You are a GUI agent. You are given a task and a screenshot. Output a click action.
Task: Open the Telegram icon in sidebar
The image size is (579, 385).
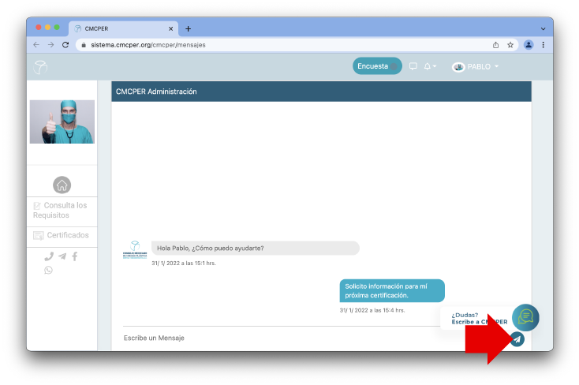pos(62,256)
